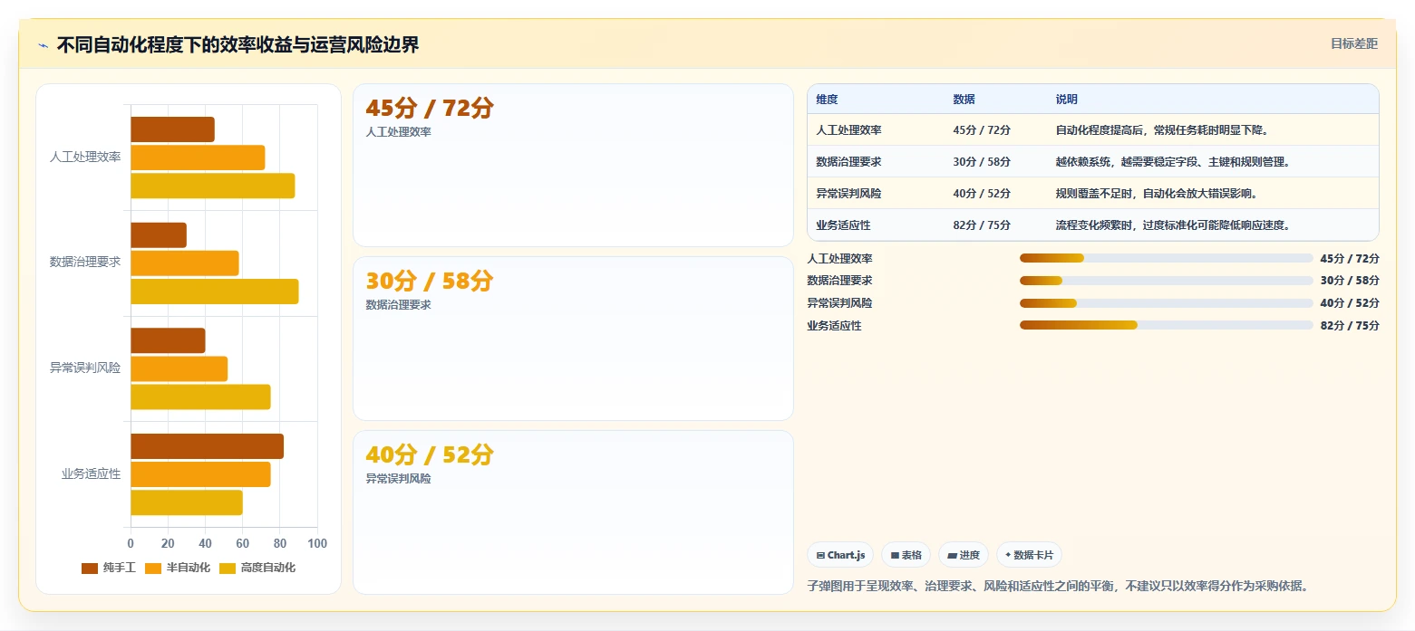Click the yellow 高度自动化 bar for 人工处理效率
This screenshot has height=631, width=1415.
click(x=212, y=186)
